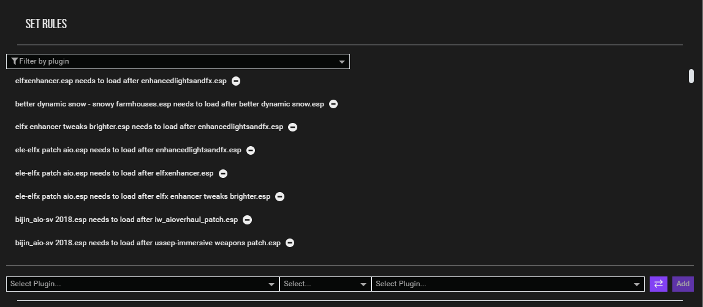Viewport: 703px width, 307px height.
Task: Click into the Filter by plugin field
Action: point(178,61)
